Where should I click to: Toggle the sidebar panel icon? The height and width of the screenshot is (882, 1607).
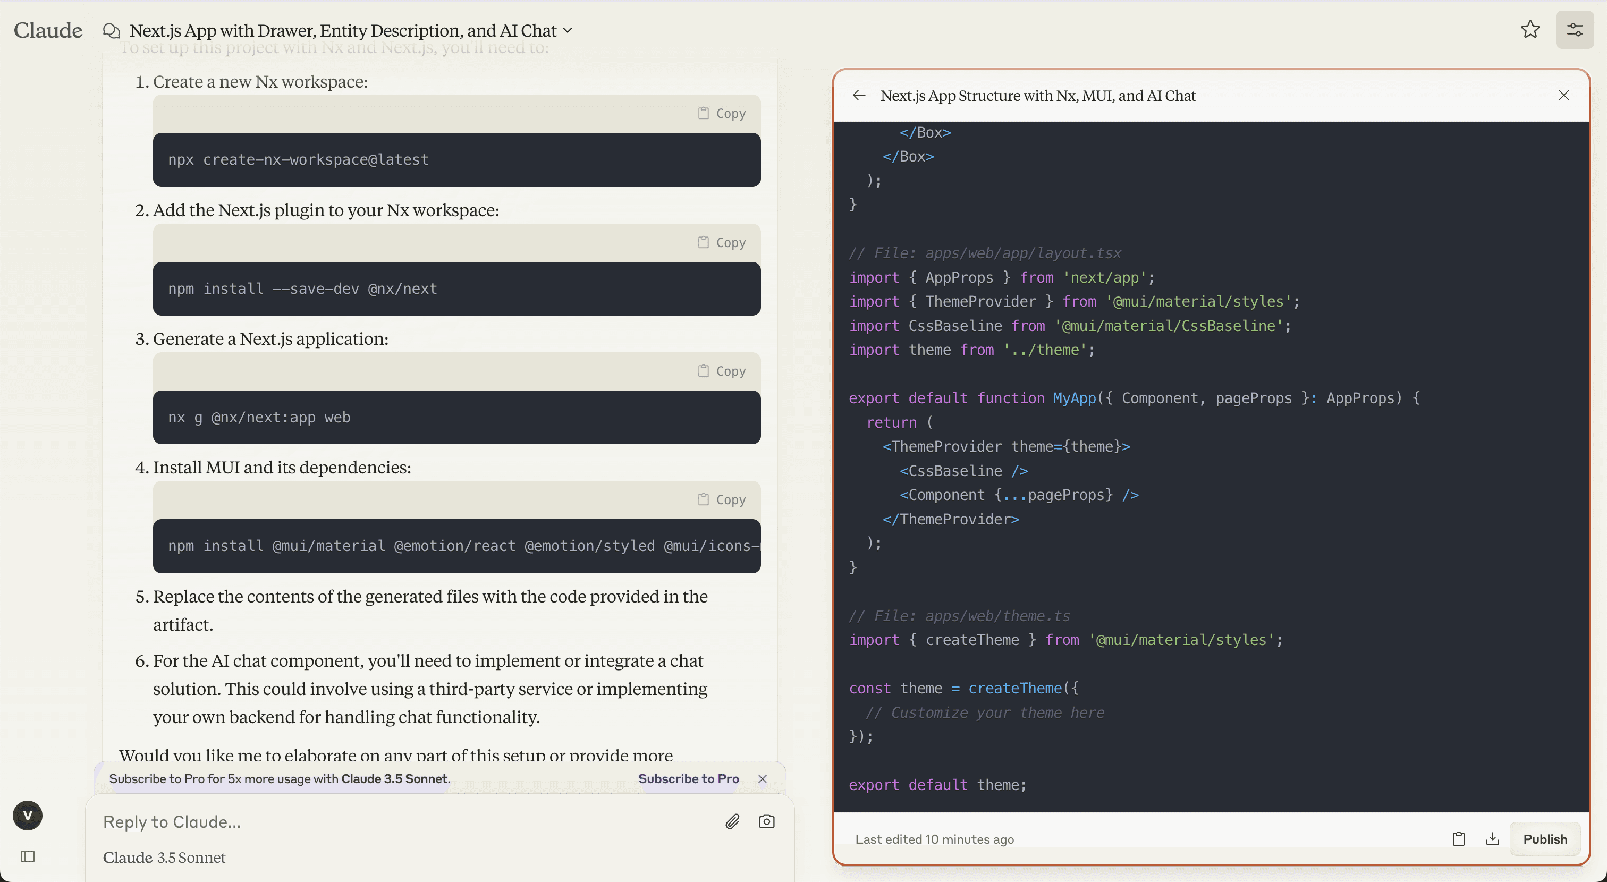28,856
